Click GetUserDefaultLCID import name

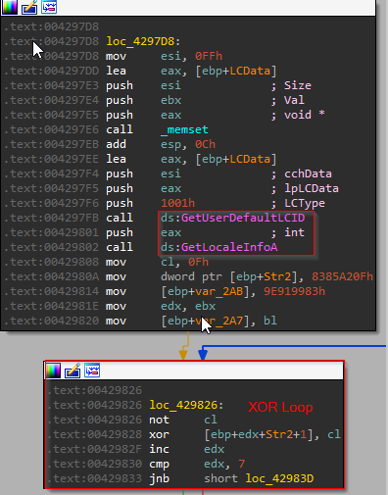tap(243, 218)
